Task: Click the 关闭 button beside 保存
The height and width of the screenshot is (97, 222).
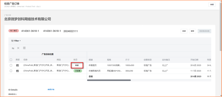Action: pyautogui.click(x=184, y=31)
